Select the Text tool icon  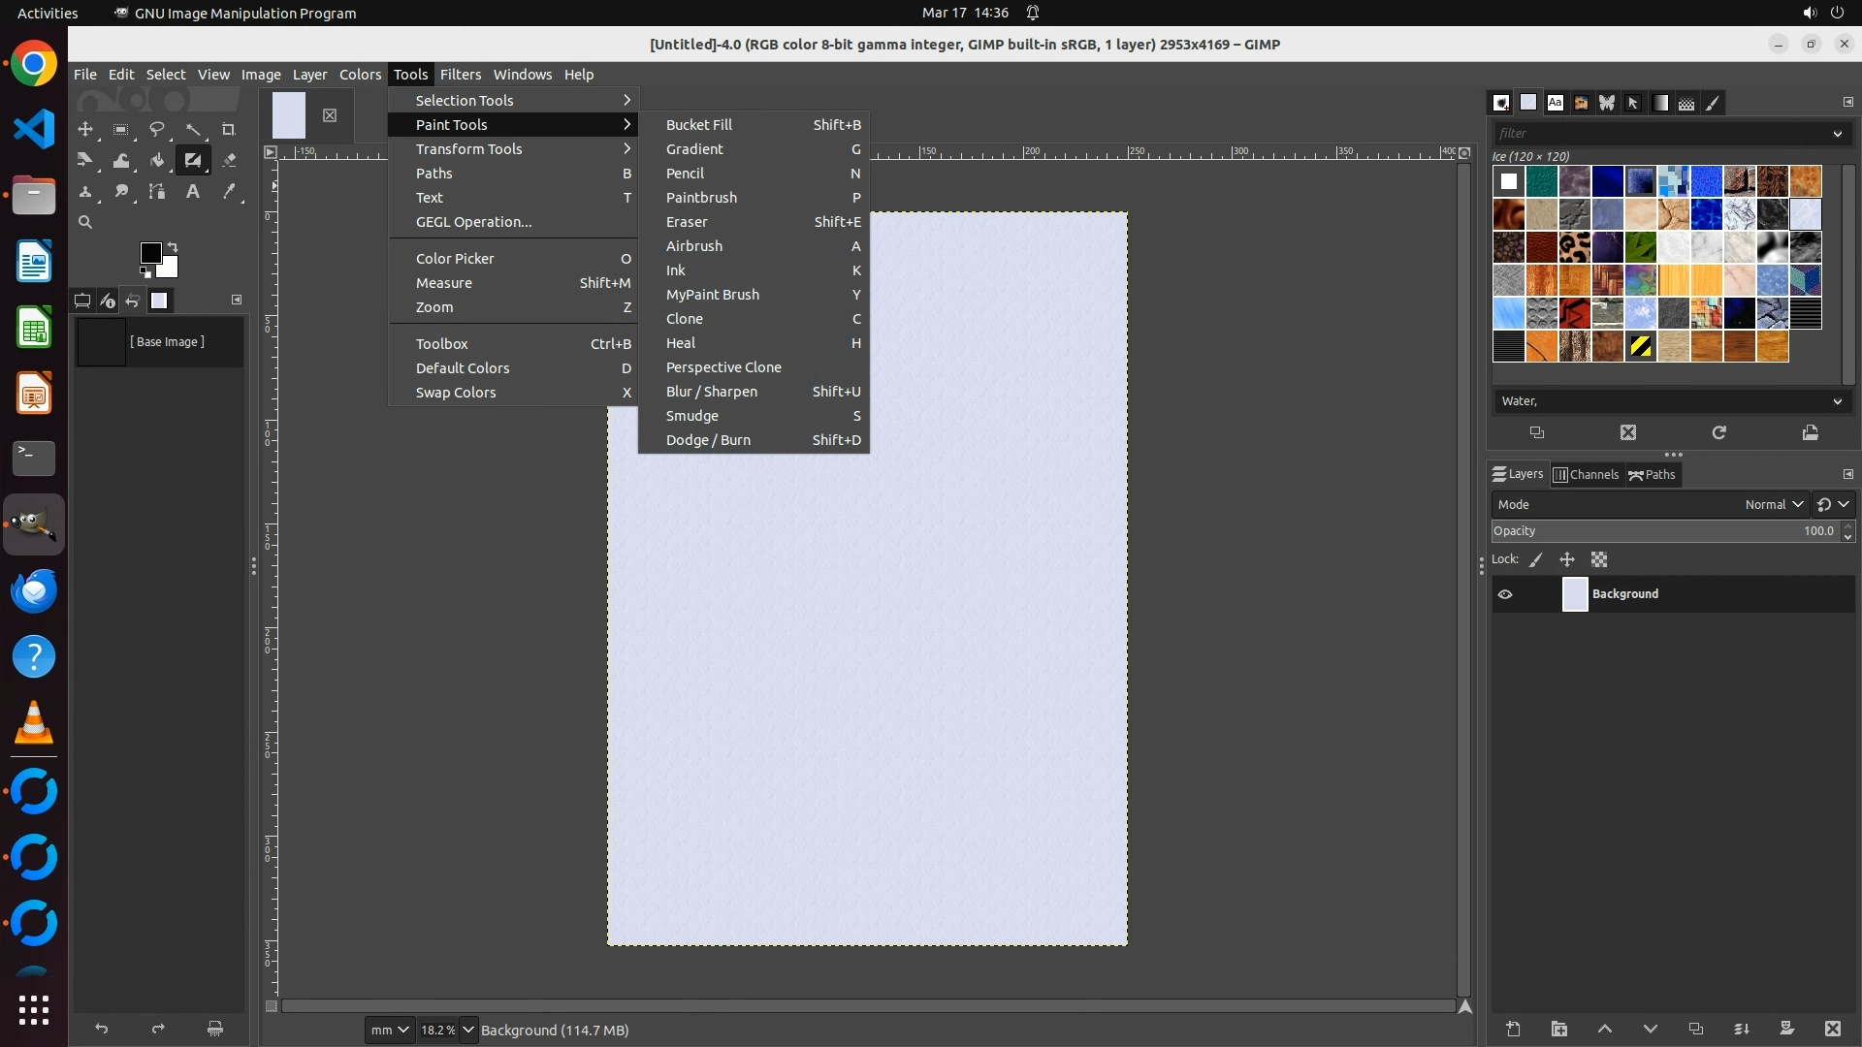point(193,192)
